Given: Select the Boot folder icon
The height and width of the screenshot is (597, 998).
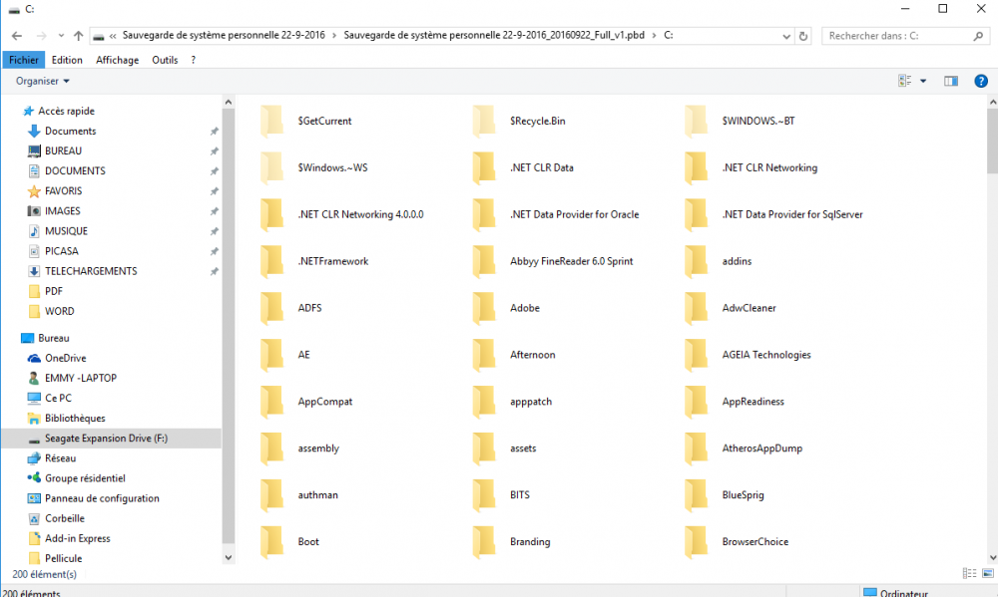Looking at the screenshot, I should (x=272, y=542).
